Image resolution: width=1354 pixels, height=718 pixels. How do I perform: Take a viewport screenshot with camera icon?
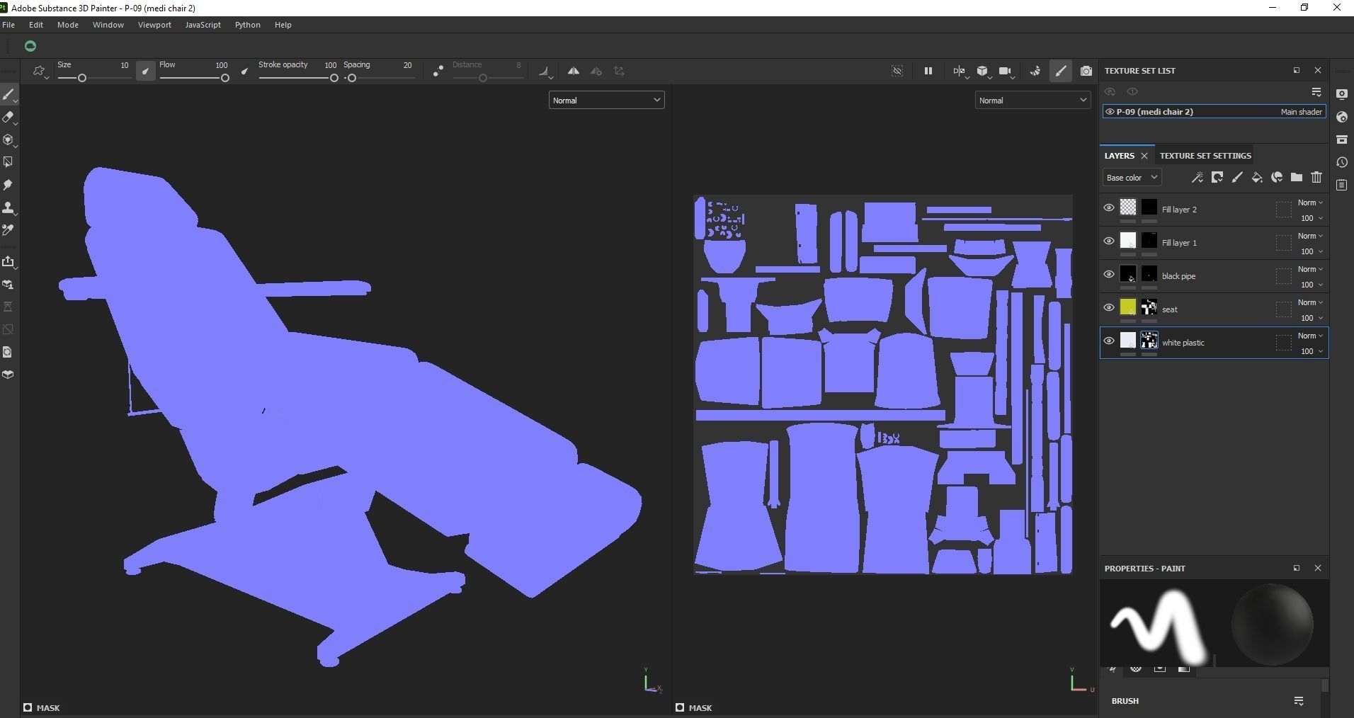[1086, 71]
